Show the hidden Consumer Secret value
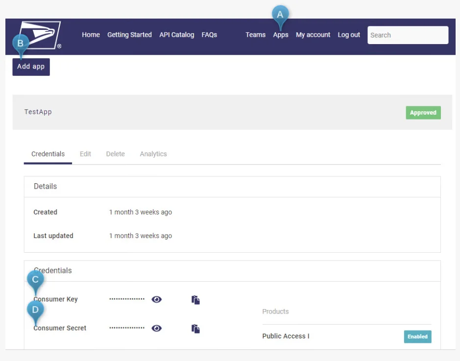 156,329
